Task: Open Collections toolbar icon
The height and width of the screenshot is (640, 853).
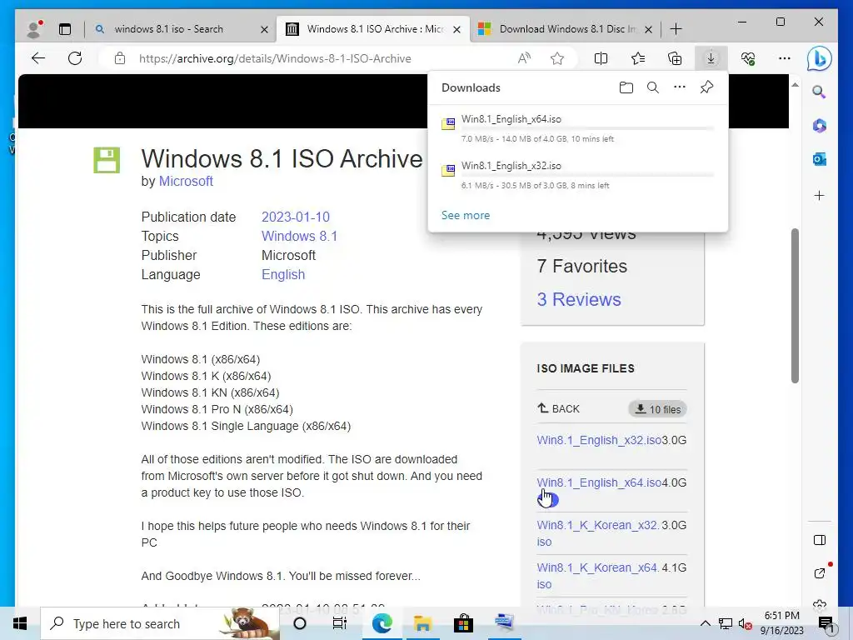Action: click(x=675, y=58)
